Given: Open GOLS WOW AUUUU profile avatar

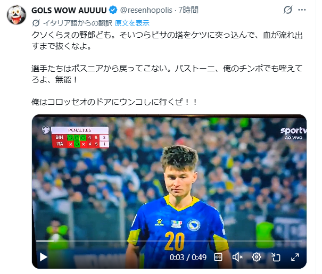Looking at the screenshot, I should pos(16,15).
